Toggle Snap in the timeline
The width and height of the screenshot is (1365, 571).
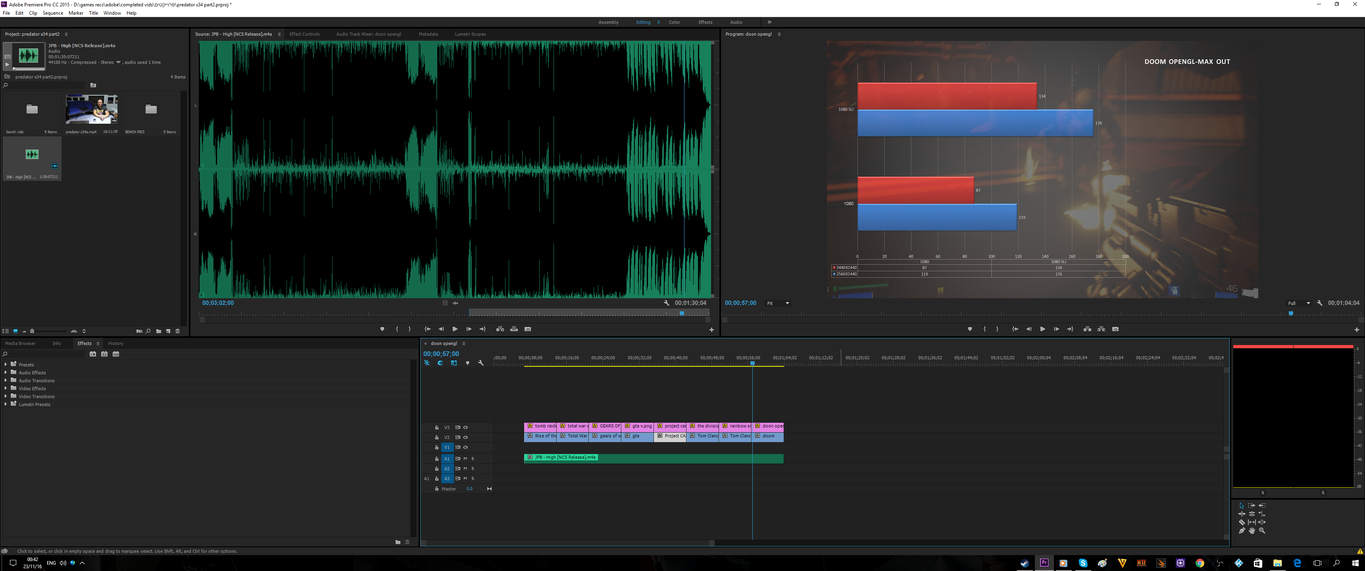[x=440, y=363]
